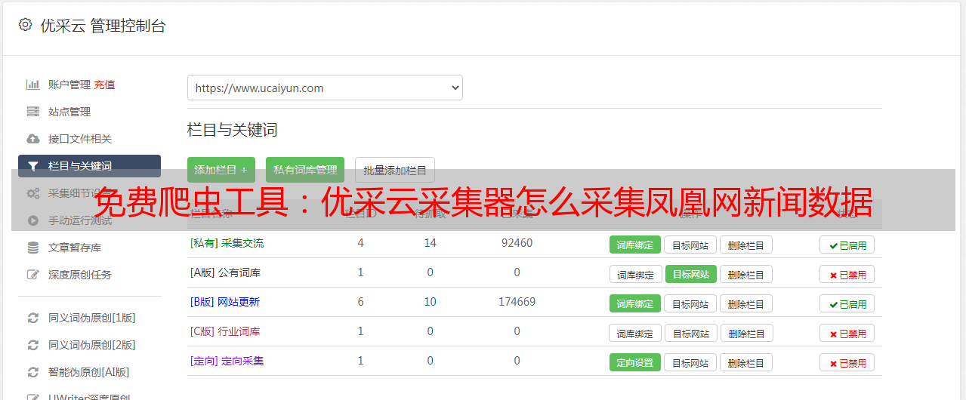The height and width of the screenshot is (400, 966).
Task: Click 词库绑定 for the 行业词库 row
Action: [636, 333]
